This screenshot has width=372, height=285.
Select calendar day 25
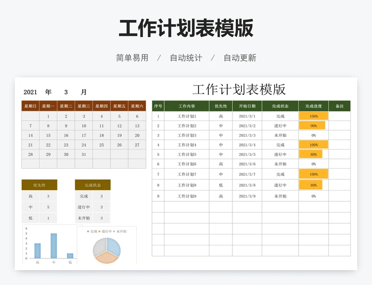[x=101, y=145]
